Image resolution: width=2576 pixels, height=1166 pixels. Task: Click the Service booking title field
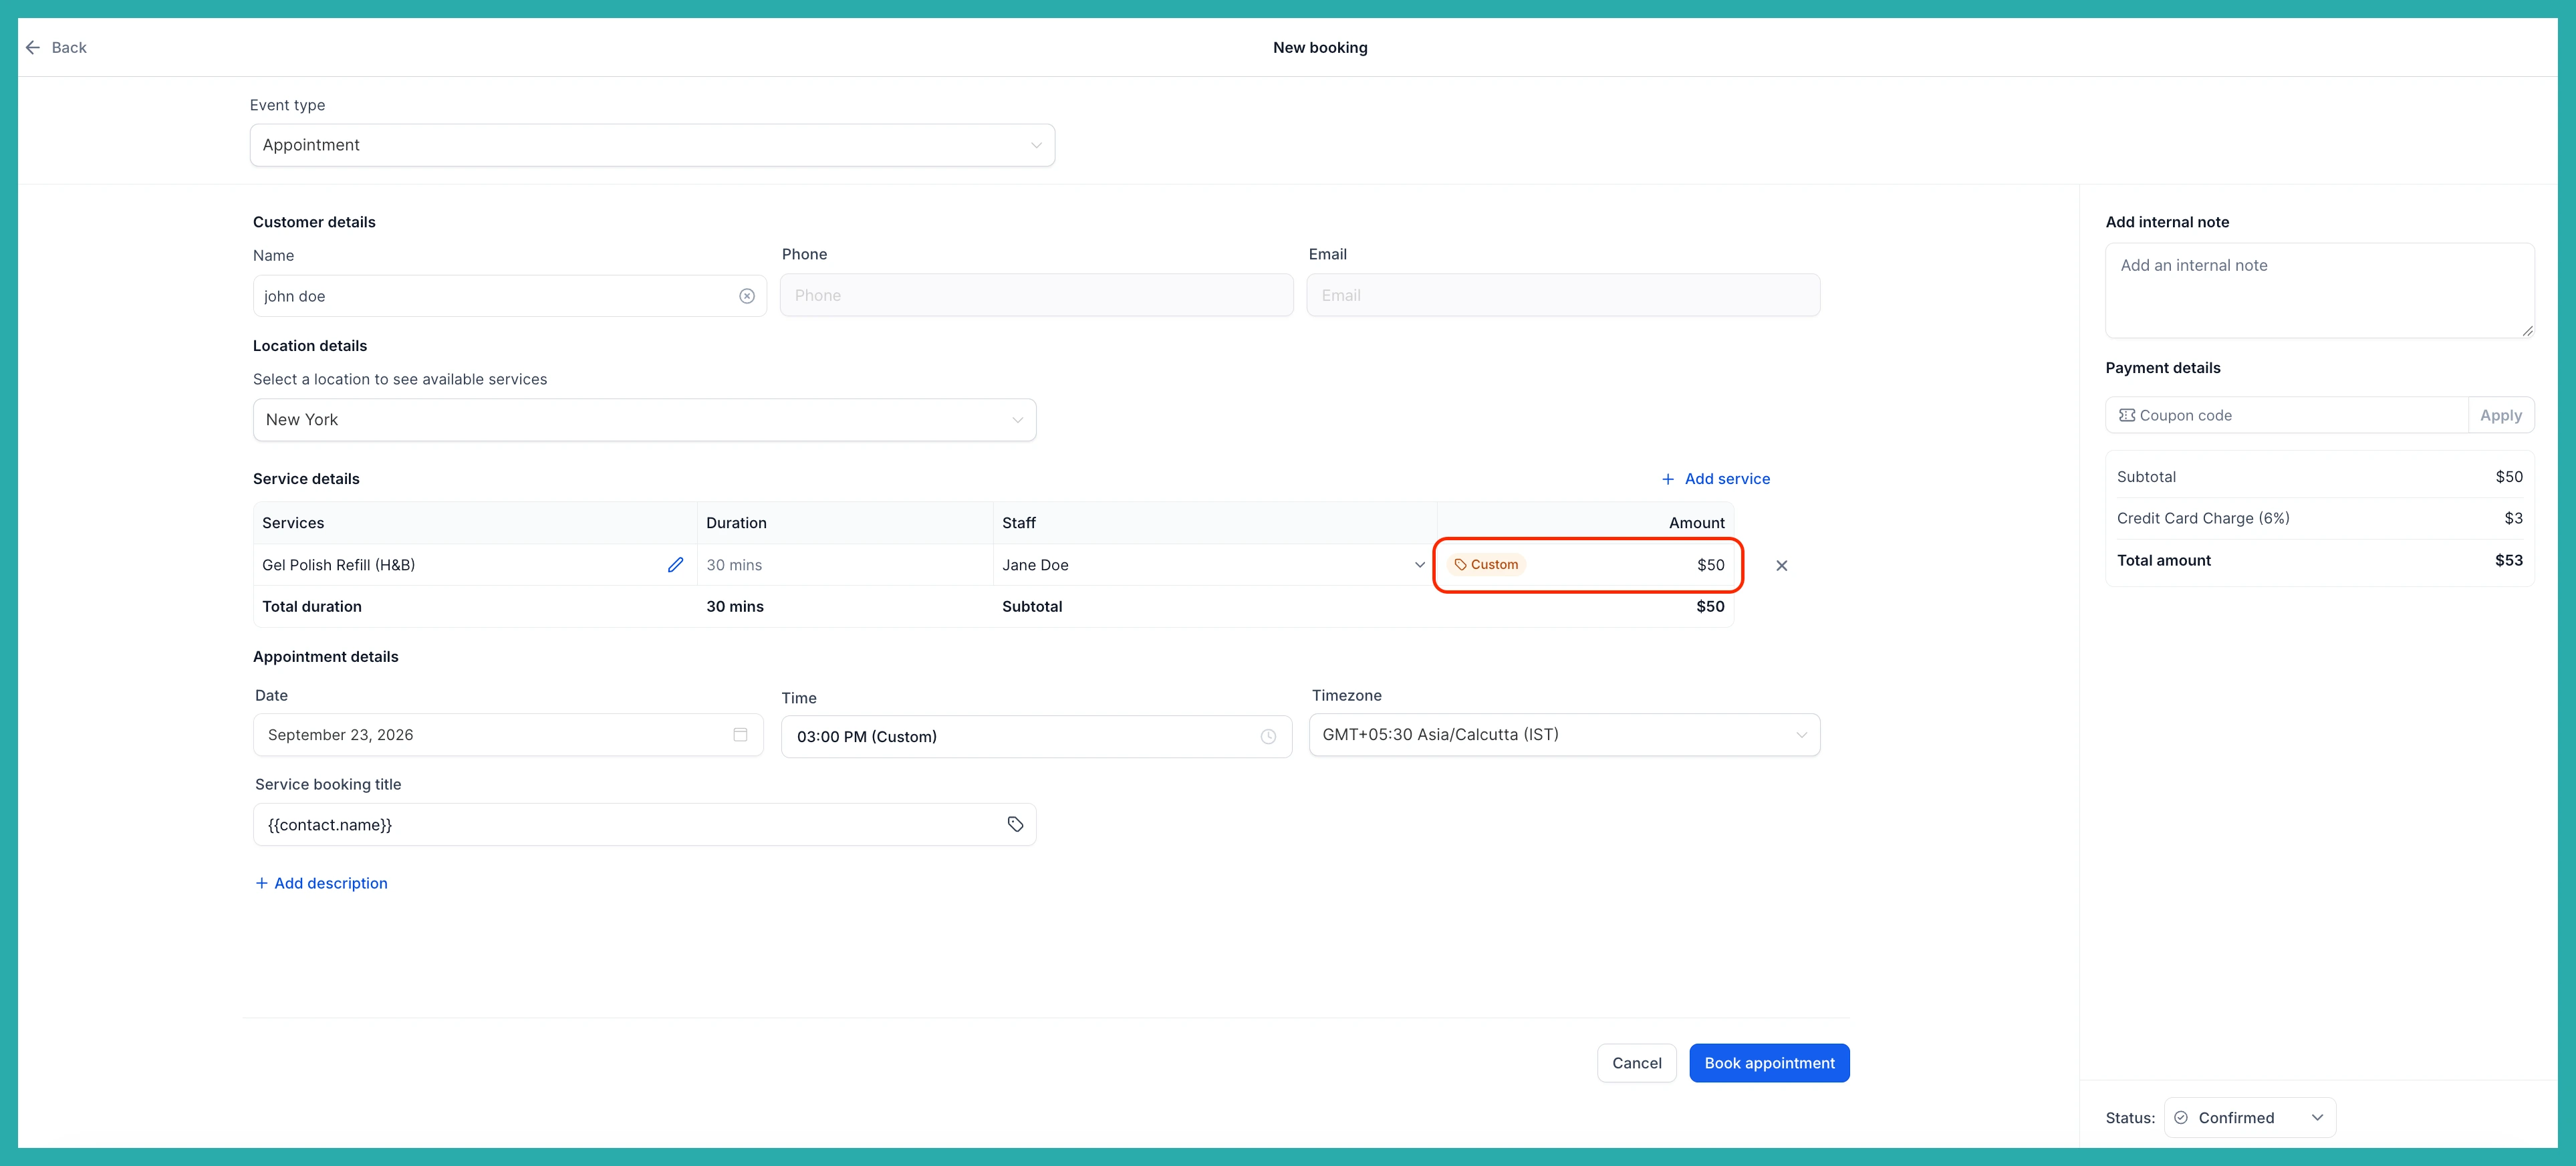click(644, 824)
